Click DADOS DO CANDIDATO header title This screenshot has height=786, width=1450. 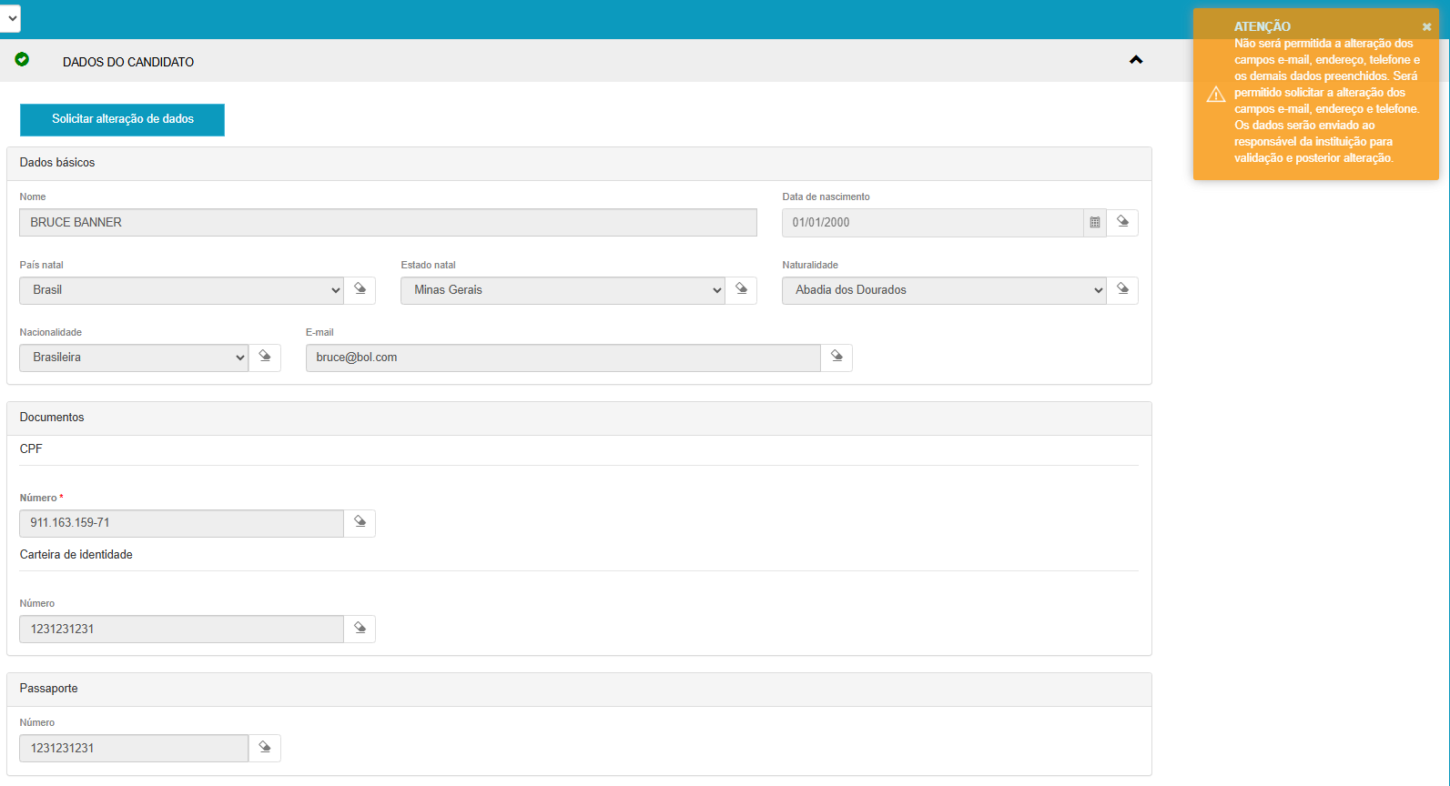[128, 62]
